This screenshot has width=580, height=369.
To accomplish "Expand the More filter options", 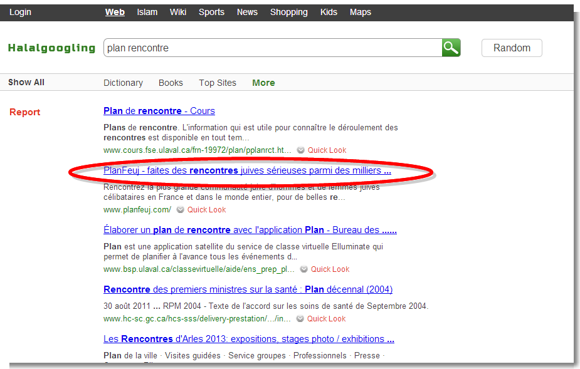I will pos(264,83).
